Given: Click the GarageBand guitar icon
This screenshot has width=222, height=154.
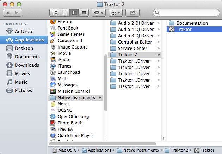Looking at the screenshot, I should (x=53, y=40).
